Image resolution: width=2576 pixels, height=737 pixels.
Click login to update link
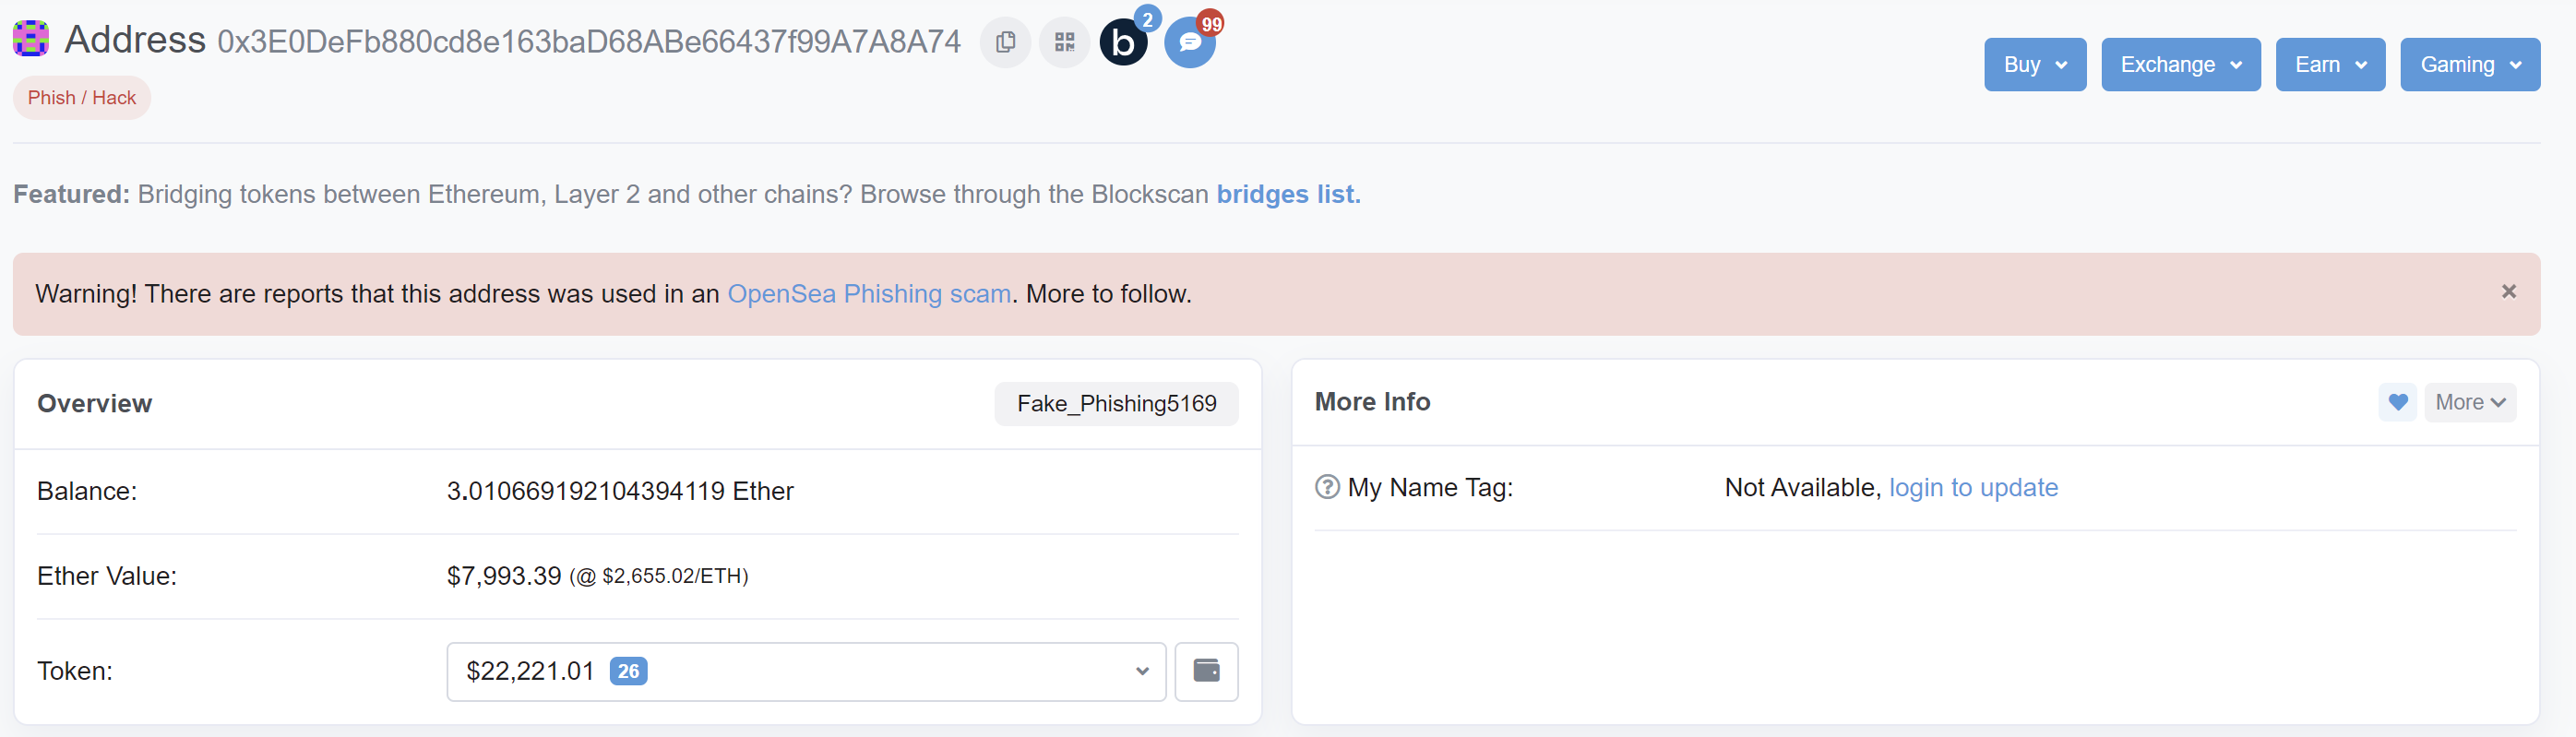coord(1972,487)
